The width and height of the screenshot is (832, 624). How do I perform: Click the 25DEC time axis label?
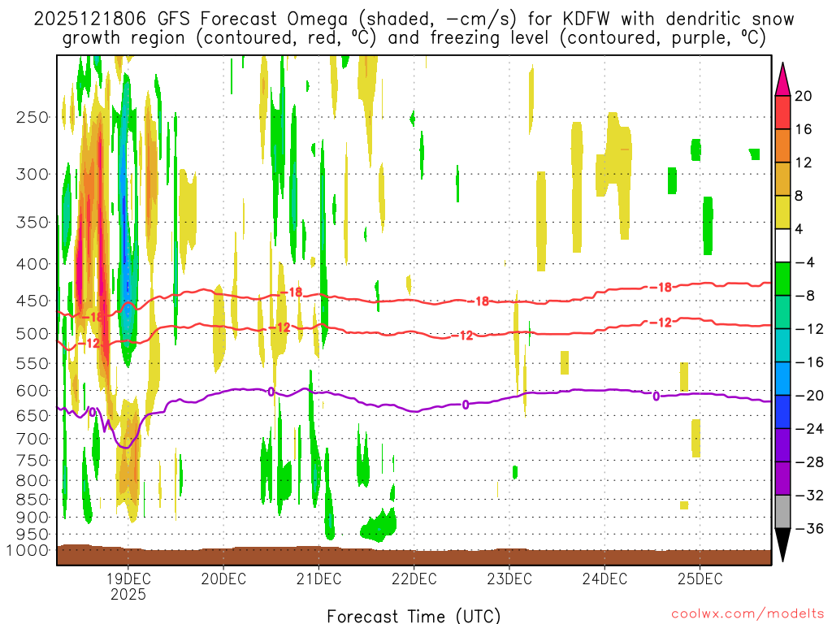pyautogui.click(x=700, y=578)
